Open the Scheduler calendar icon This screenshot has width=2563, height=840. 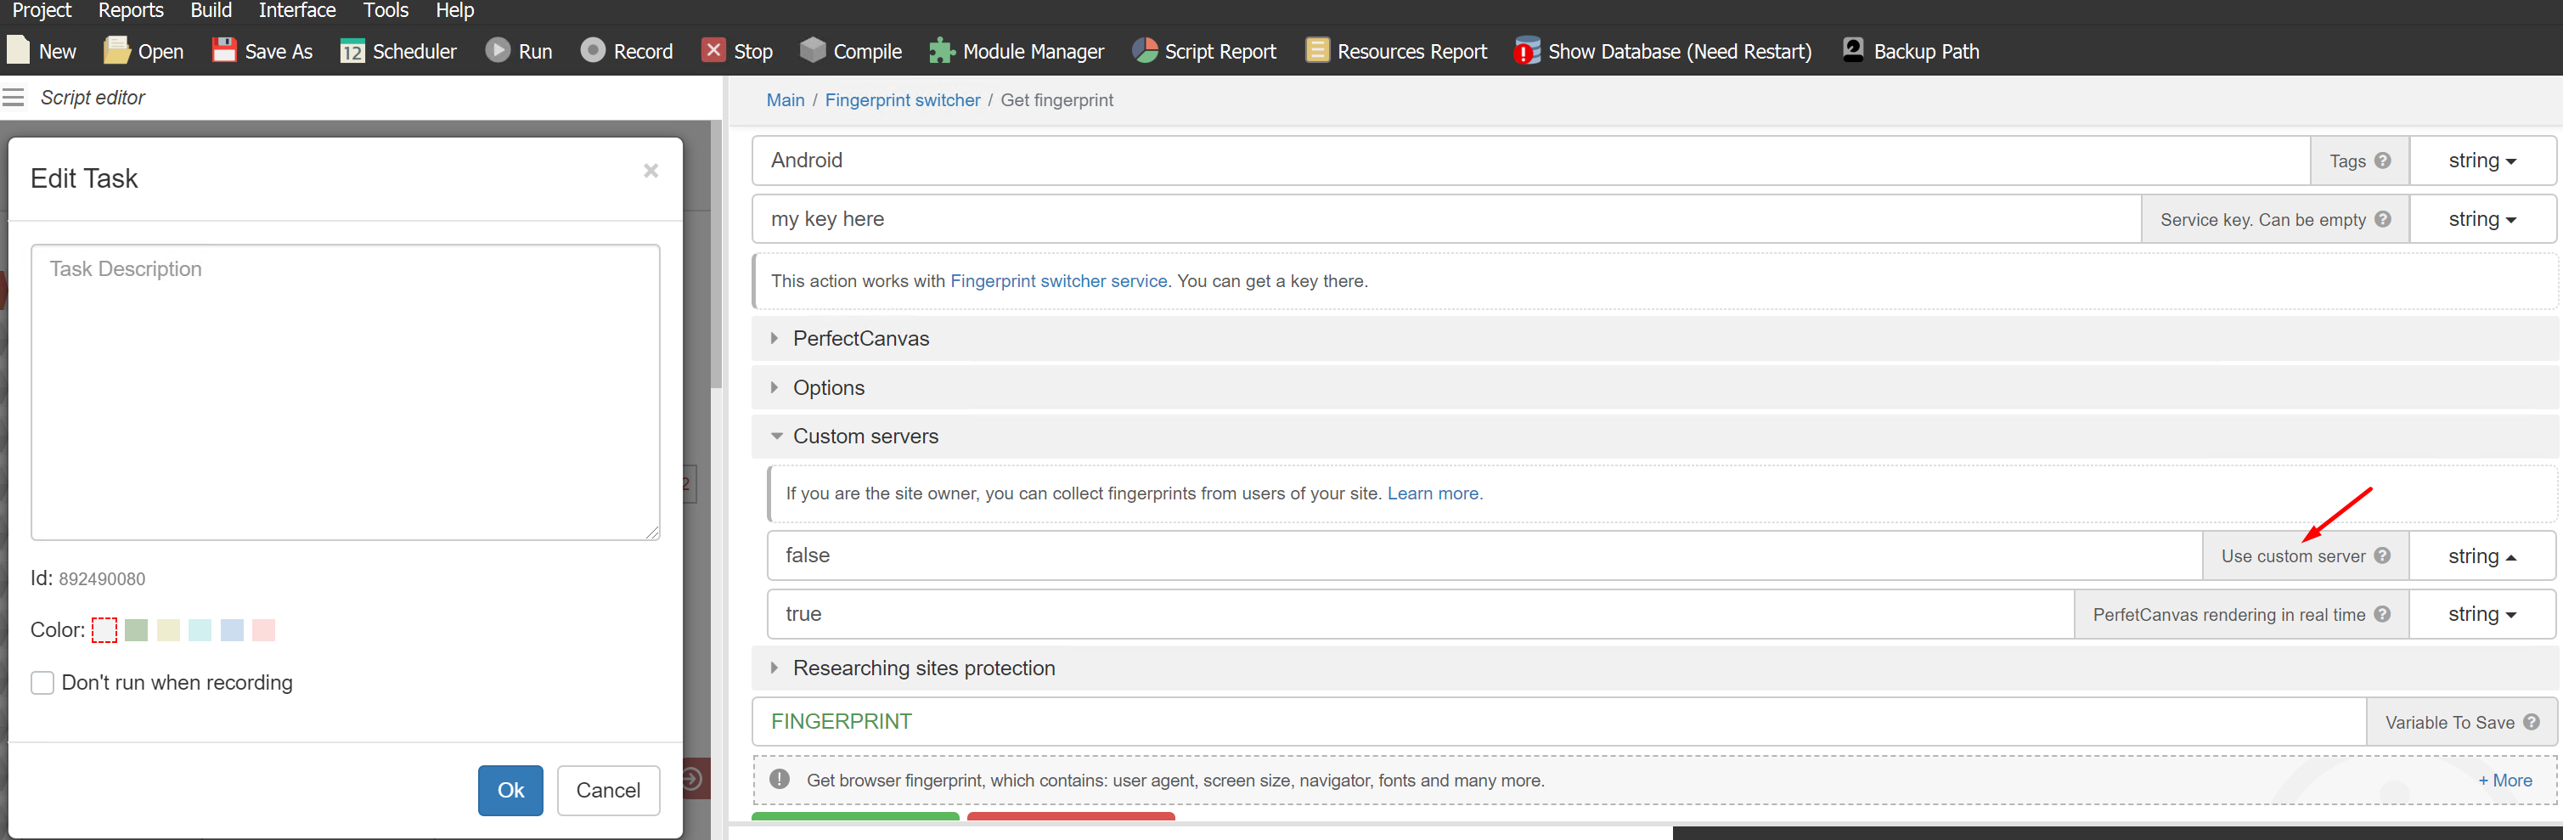click(x=352, y=51)
